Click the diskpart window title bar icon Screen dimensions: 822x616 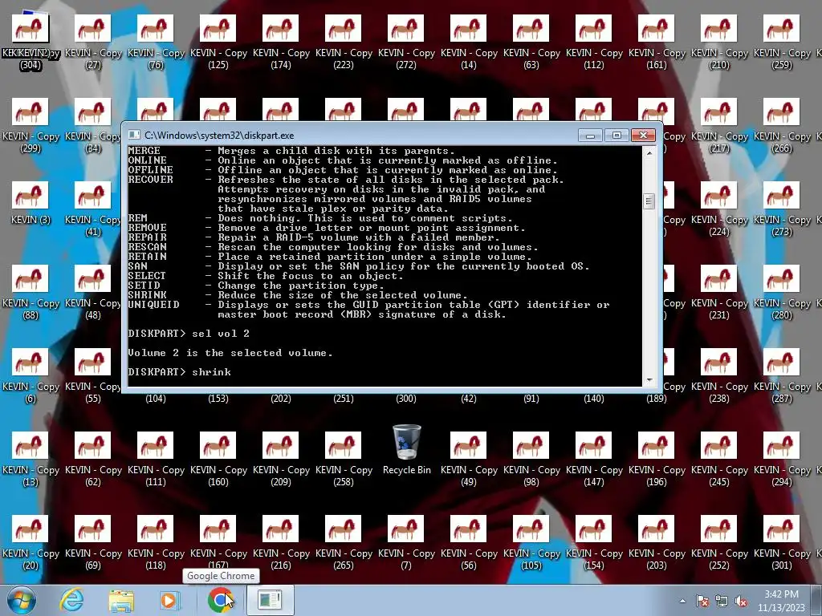pyautogui.click(x=134, y=135)
